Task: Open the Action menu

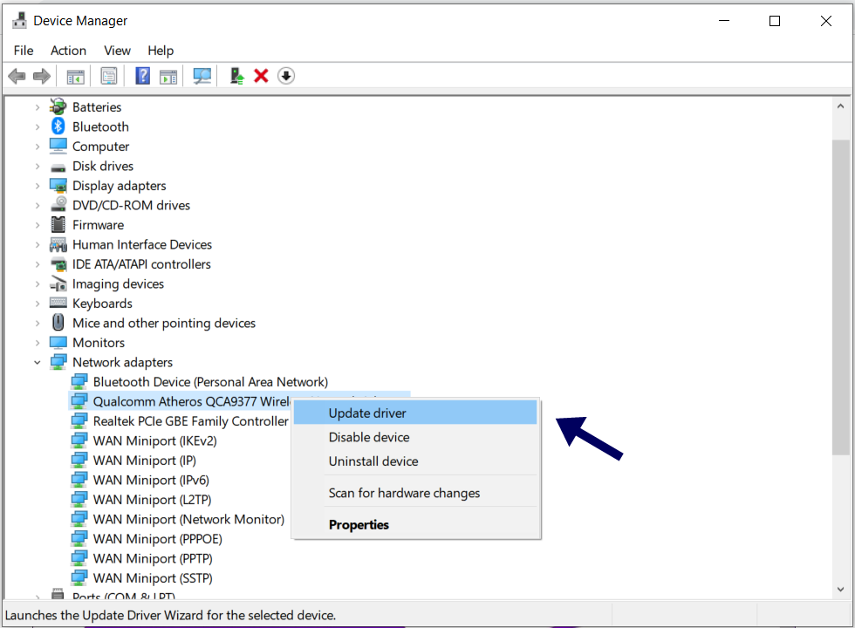Action: point(68,51)
